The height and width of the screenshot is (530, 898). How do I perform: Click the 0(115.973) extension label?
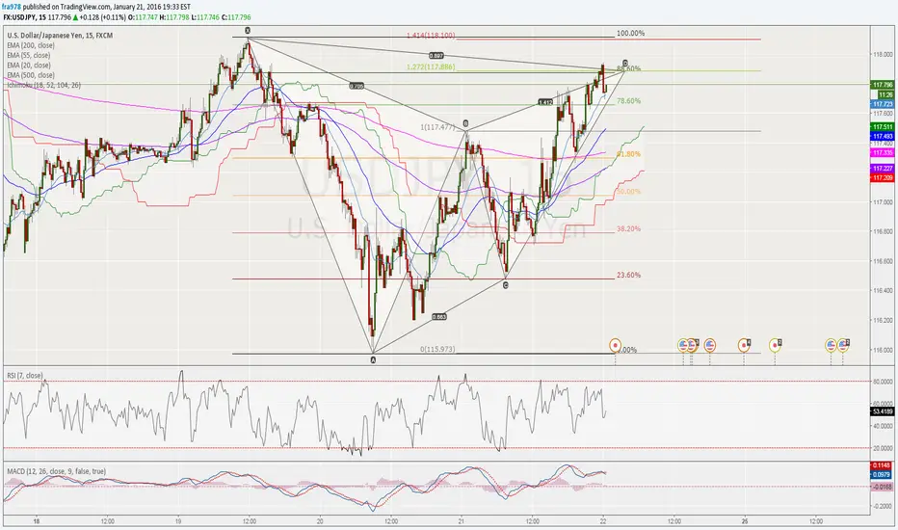click(x=437, y=349)
